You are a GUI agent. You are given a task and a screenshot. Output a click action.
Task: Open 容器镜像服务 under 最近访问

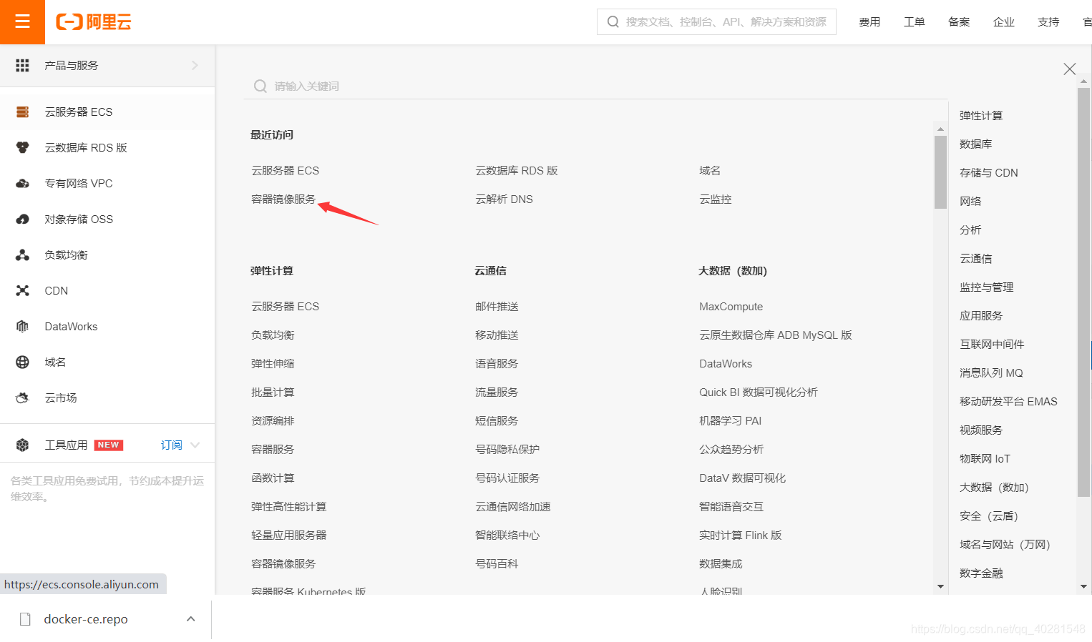[x=283, y=199]
